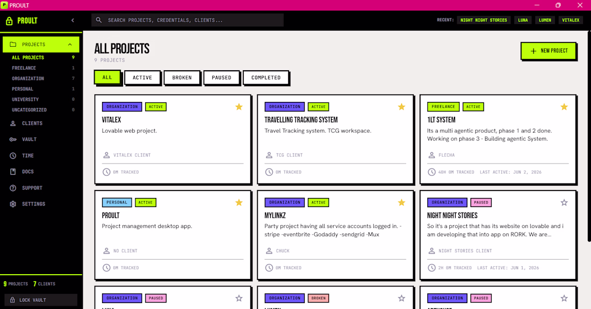591x309 pixels.
Task: Select Broken filter tab
Action: click(x=182, y=78)
